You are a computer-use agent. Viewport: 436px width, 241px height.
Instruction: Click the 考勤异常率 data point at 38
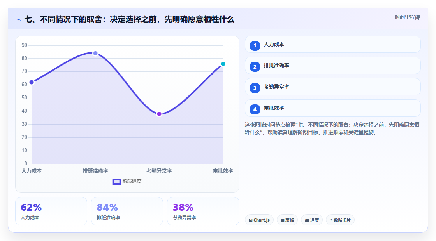coord(159,114)
